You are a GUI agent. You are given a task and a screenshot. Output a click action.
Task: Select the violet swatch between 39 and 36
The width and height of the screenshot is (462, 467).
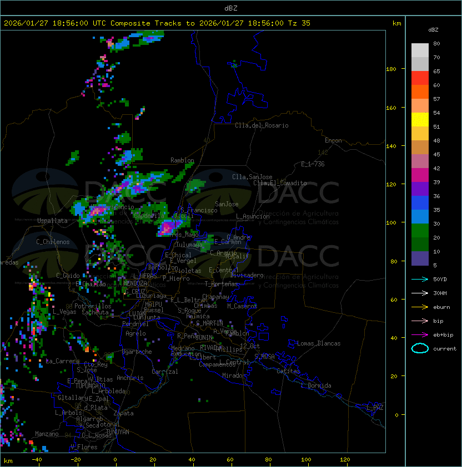pyautogui.click(x=420, y=189)
